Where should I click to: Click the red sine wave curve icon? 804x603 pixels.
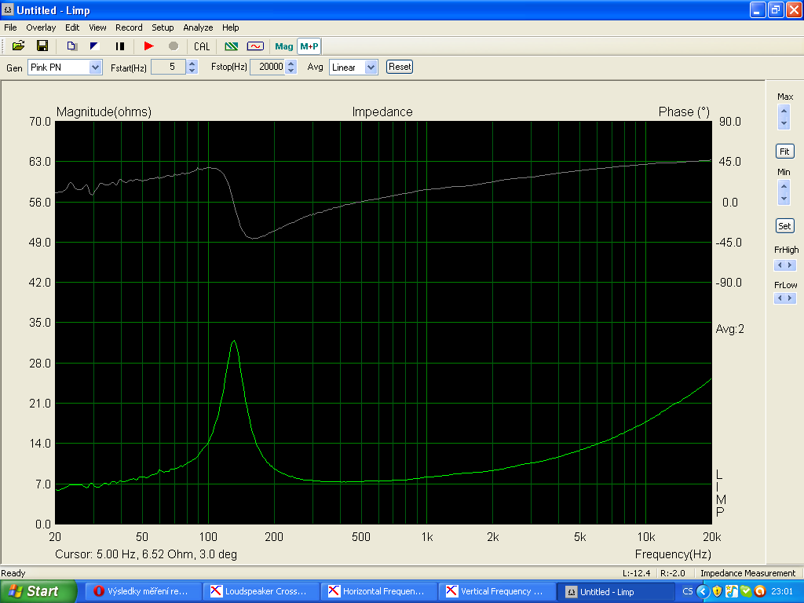tap(255, 46)
